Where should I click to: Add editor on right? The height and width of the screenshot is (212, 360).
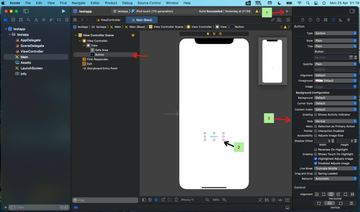tap(288, 20)
